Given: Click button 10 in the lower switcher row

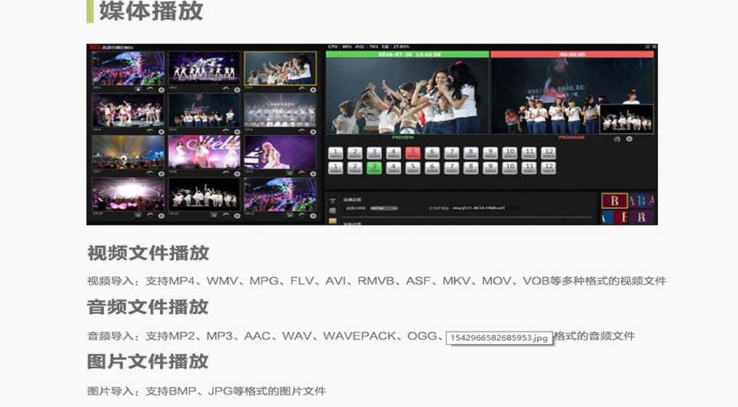Looking at the screenshot, I should [x=510, y=167].
